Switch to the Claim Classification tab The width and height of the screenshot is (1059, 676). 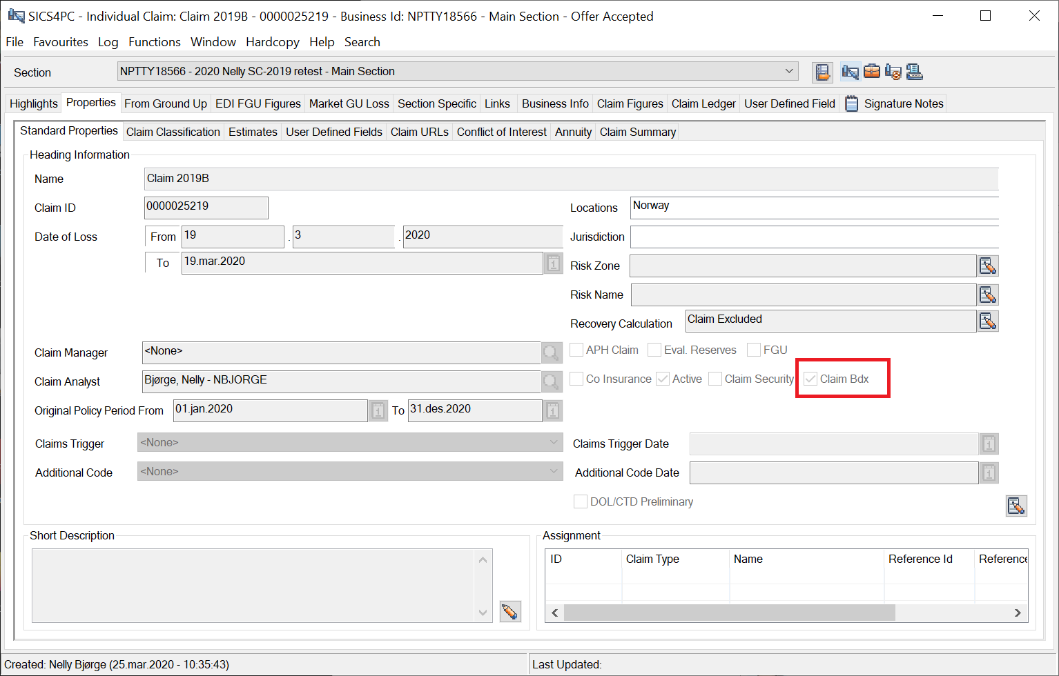[x=173, y=132]
